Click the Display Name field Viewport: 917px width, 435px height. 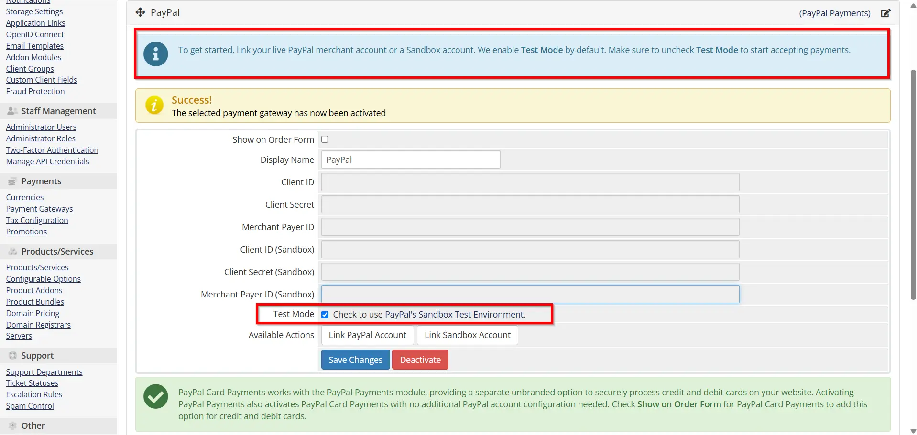coord(411,160)
